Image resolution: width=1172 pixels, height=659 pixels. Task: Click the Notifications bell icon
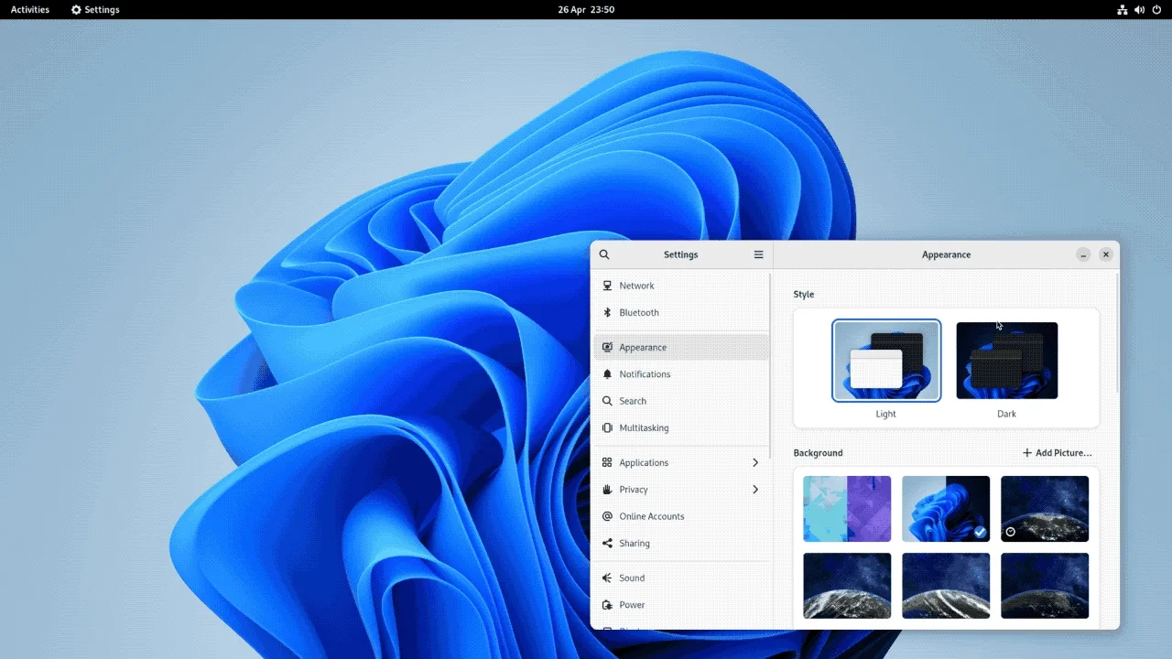tap(607, 374)
